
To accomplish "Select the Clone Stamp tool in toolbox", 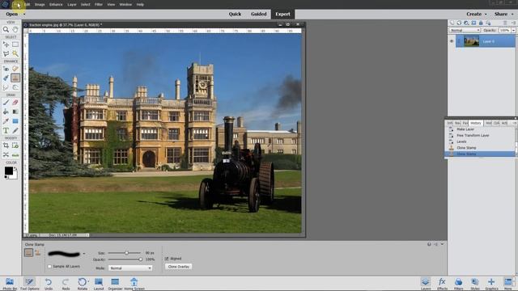I will [x=15, y=78].
